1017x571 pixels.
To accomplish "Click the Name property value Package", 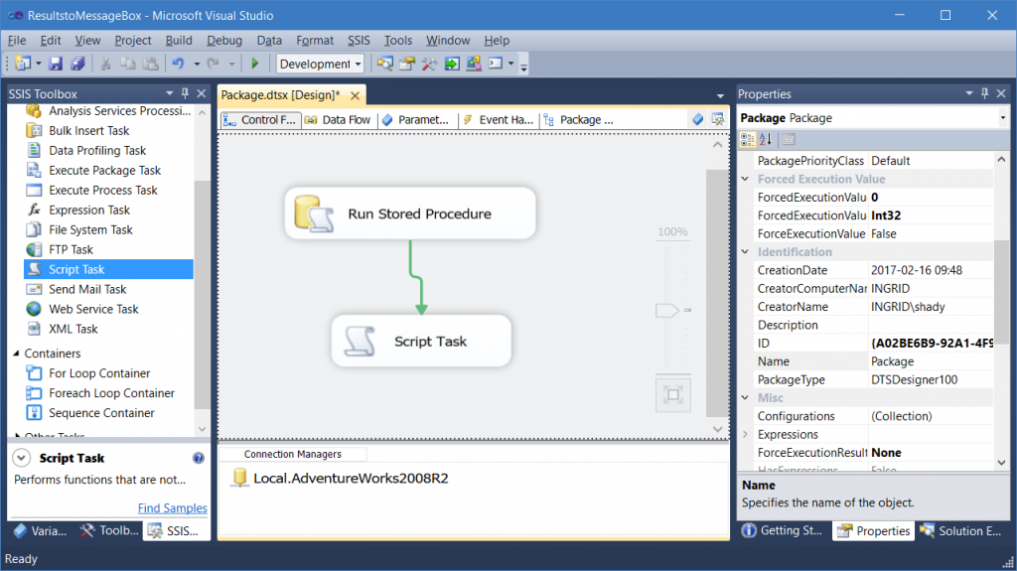I will point(932,361).
